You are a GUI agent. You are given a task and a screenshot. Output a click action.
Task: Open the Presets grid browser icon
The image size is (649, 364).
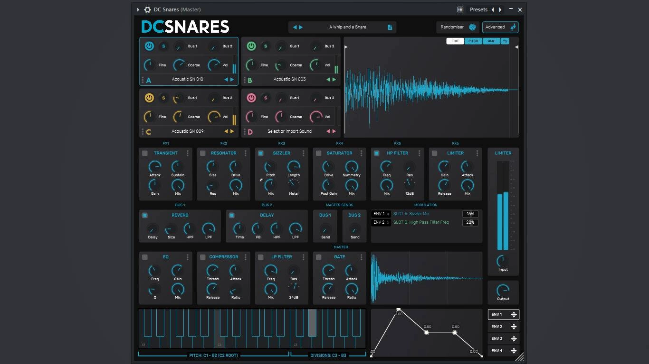coord(460,9)
